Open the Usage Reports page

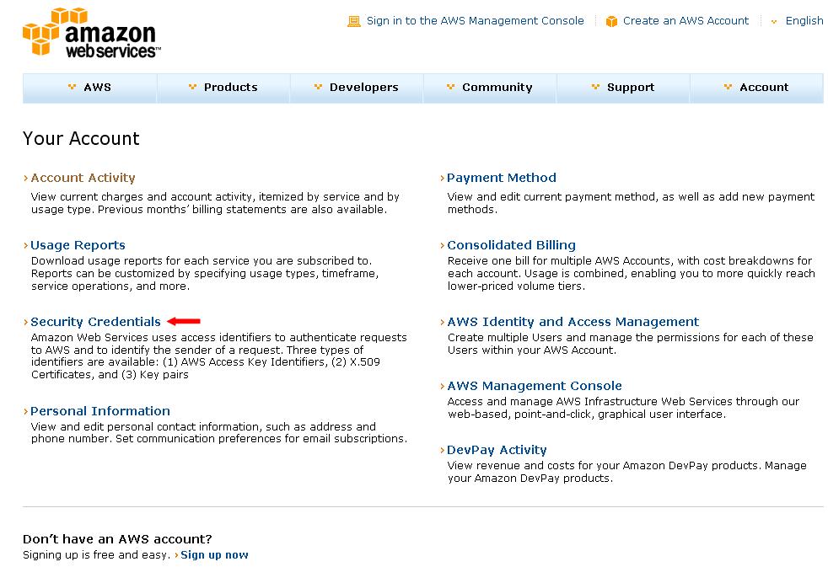pos(78,245)
